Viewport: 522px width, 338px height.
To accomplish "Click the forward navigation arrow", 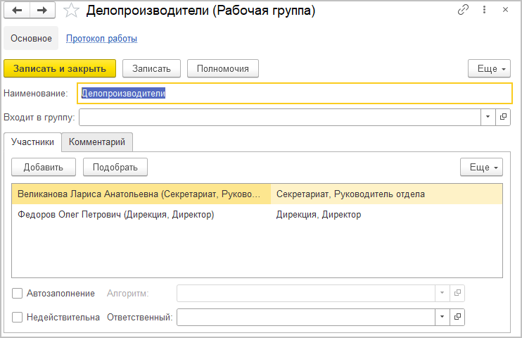I will coord(42,11).
